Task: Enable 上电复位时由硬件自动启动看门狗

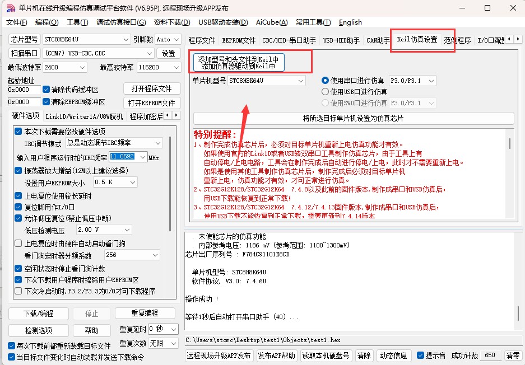Action: [18, 244]
